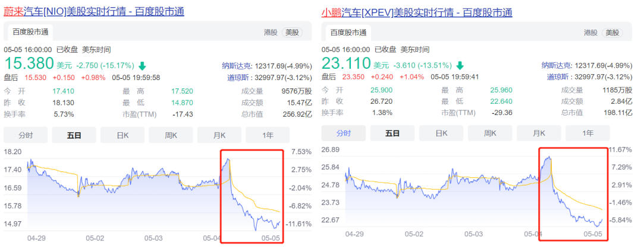Click NIO high value 17.520
The height and width of the screenshot is (249, 641).
182,91
